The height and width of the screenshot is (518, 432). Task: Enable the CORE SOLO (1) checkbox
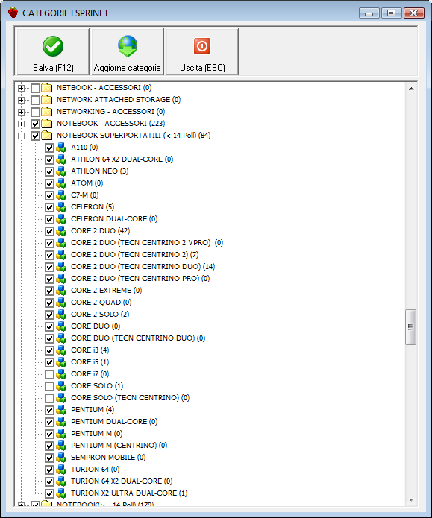(x=50, y=386)
